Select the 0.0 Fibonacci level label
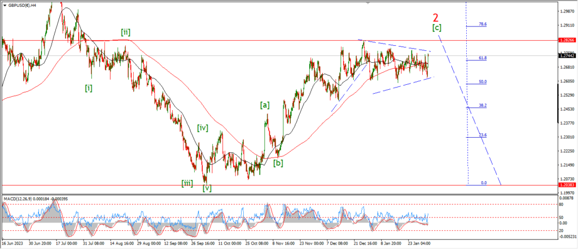Viewport: 578px width, 249px height. pyautogui.click(x=484, y=182)
